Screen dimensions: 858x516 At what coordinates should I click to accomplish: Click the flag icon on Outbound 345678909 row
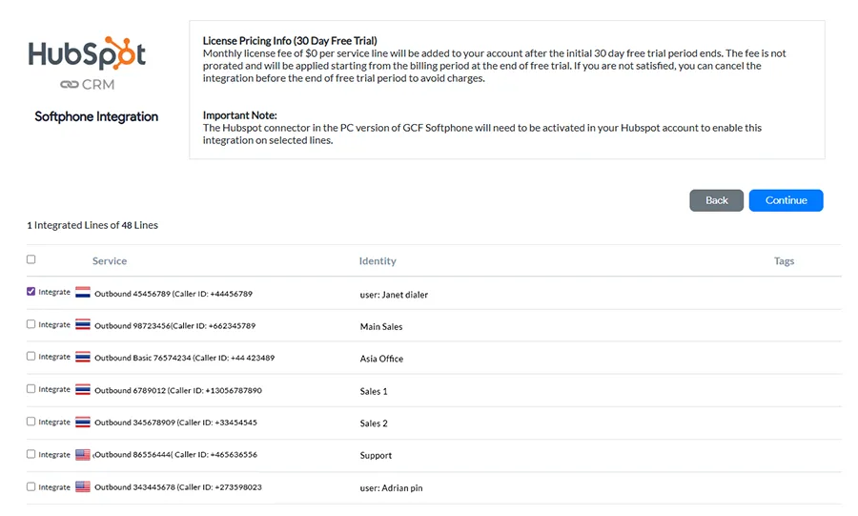[x=83, y=423]
